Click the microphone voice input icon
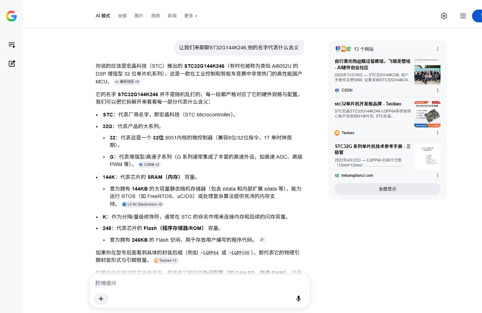This screenshot has height=313, width=482. coord(299,299)
